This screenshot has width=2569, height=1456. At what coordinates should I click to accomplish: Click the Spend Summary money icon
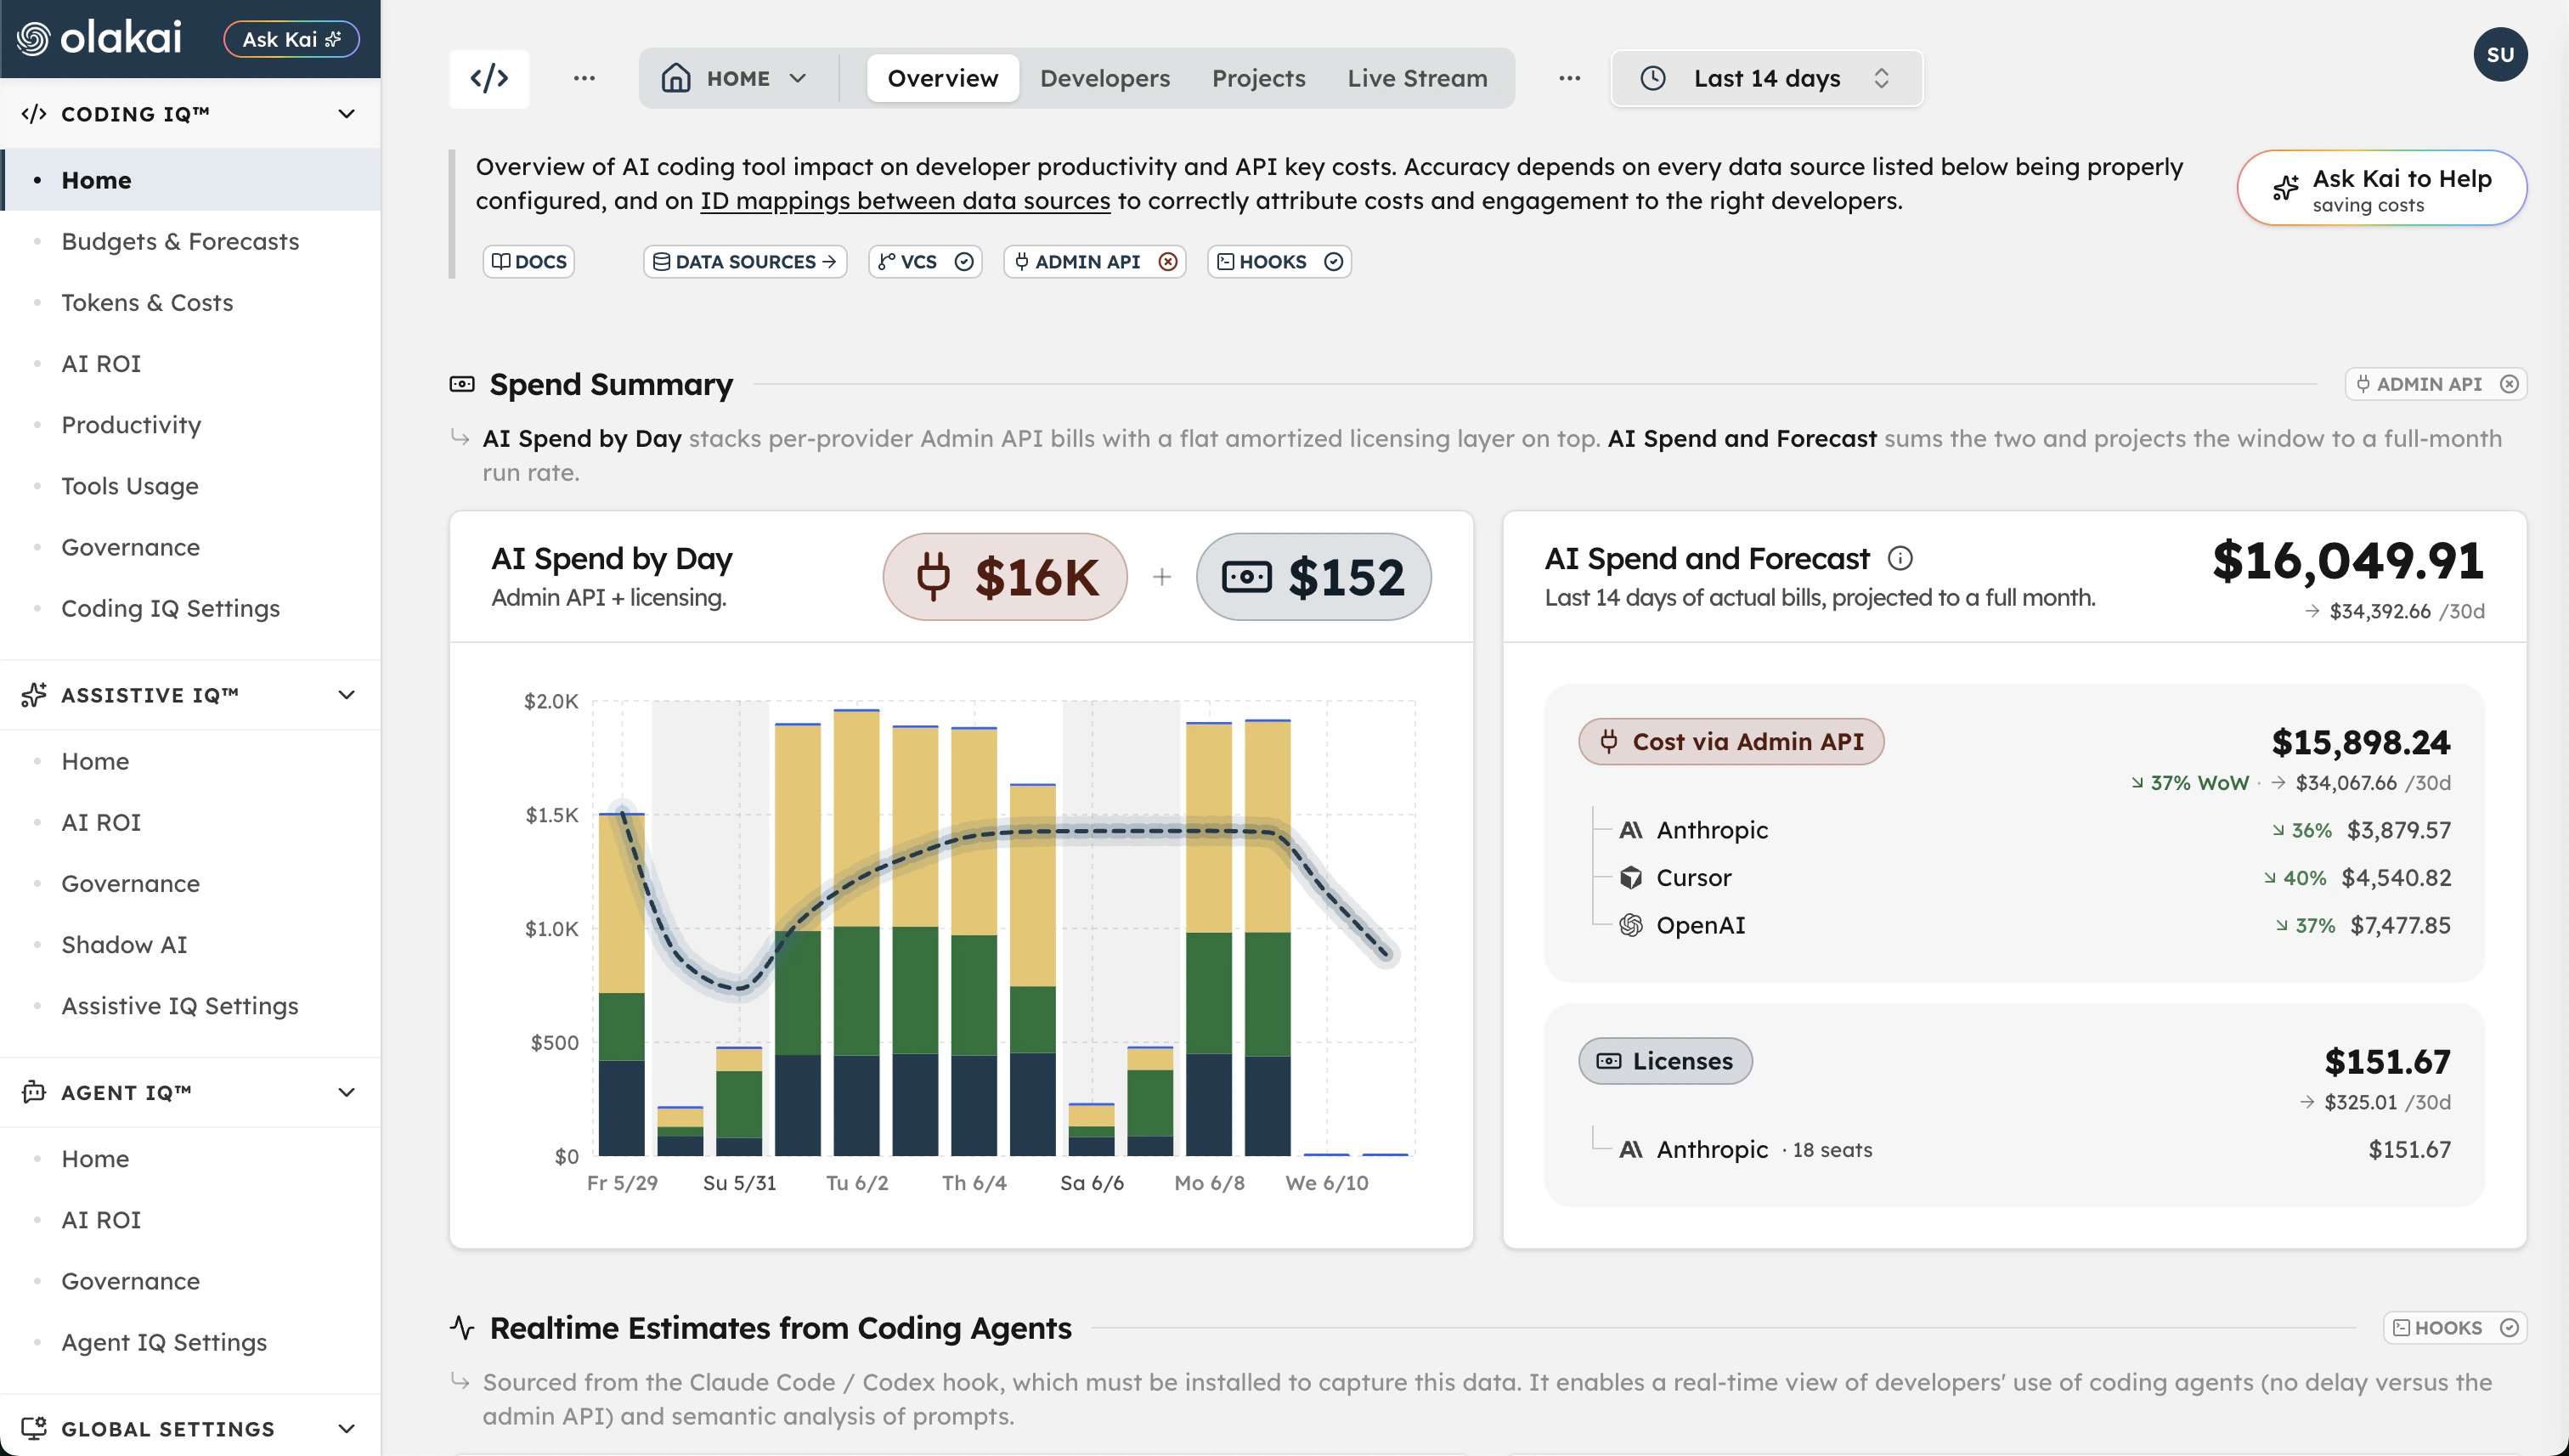click(462, 384)
